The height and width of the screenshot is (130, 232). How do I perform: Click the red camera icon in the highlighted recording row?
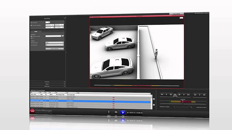click(x=113, y=102)
